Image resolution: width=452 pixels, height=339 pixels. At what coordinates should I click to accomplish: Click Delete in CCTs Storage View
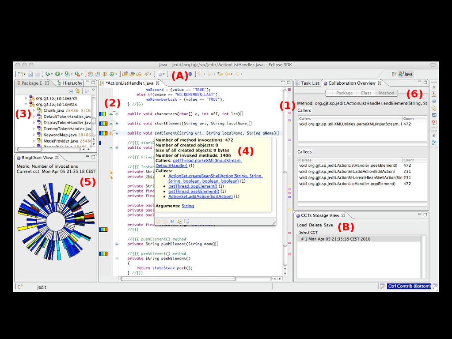tap(315, 225)
